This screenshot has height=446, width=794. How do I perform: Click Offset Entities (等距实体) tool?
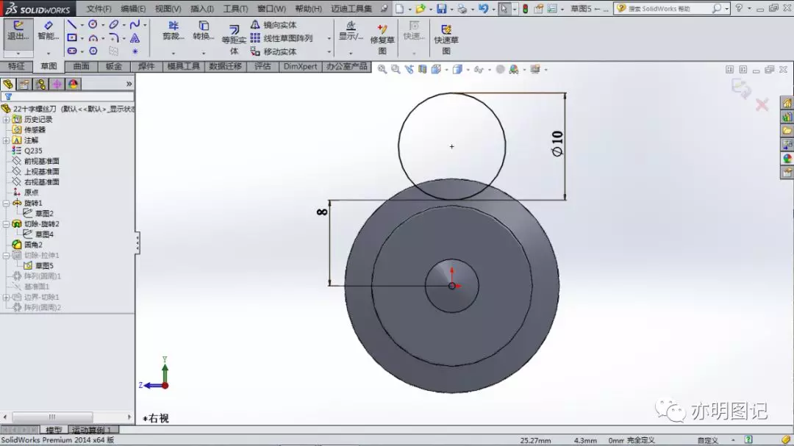234,40
